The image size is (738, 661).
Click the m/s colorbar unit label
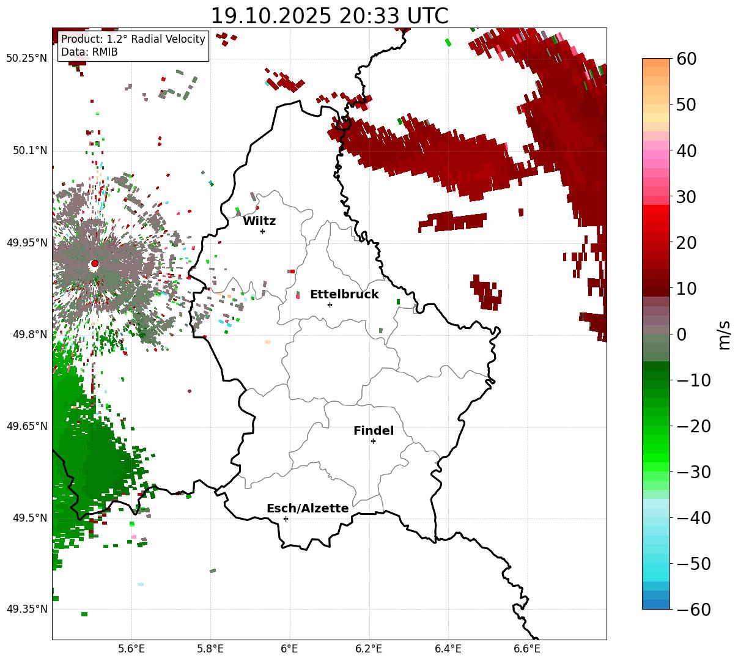point(725,334)
